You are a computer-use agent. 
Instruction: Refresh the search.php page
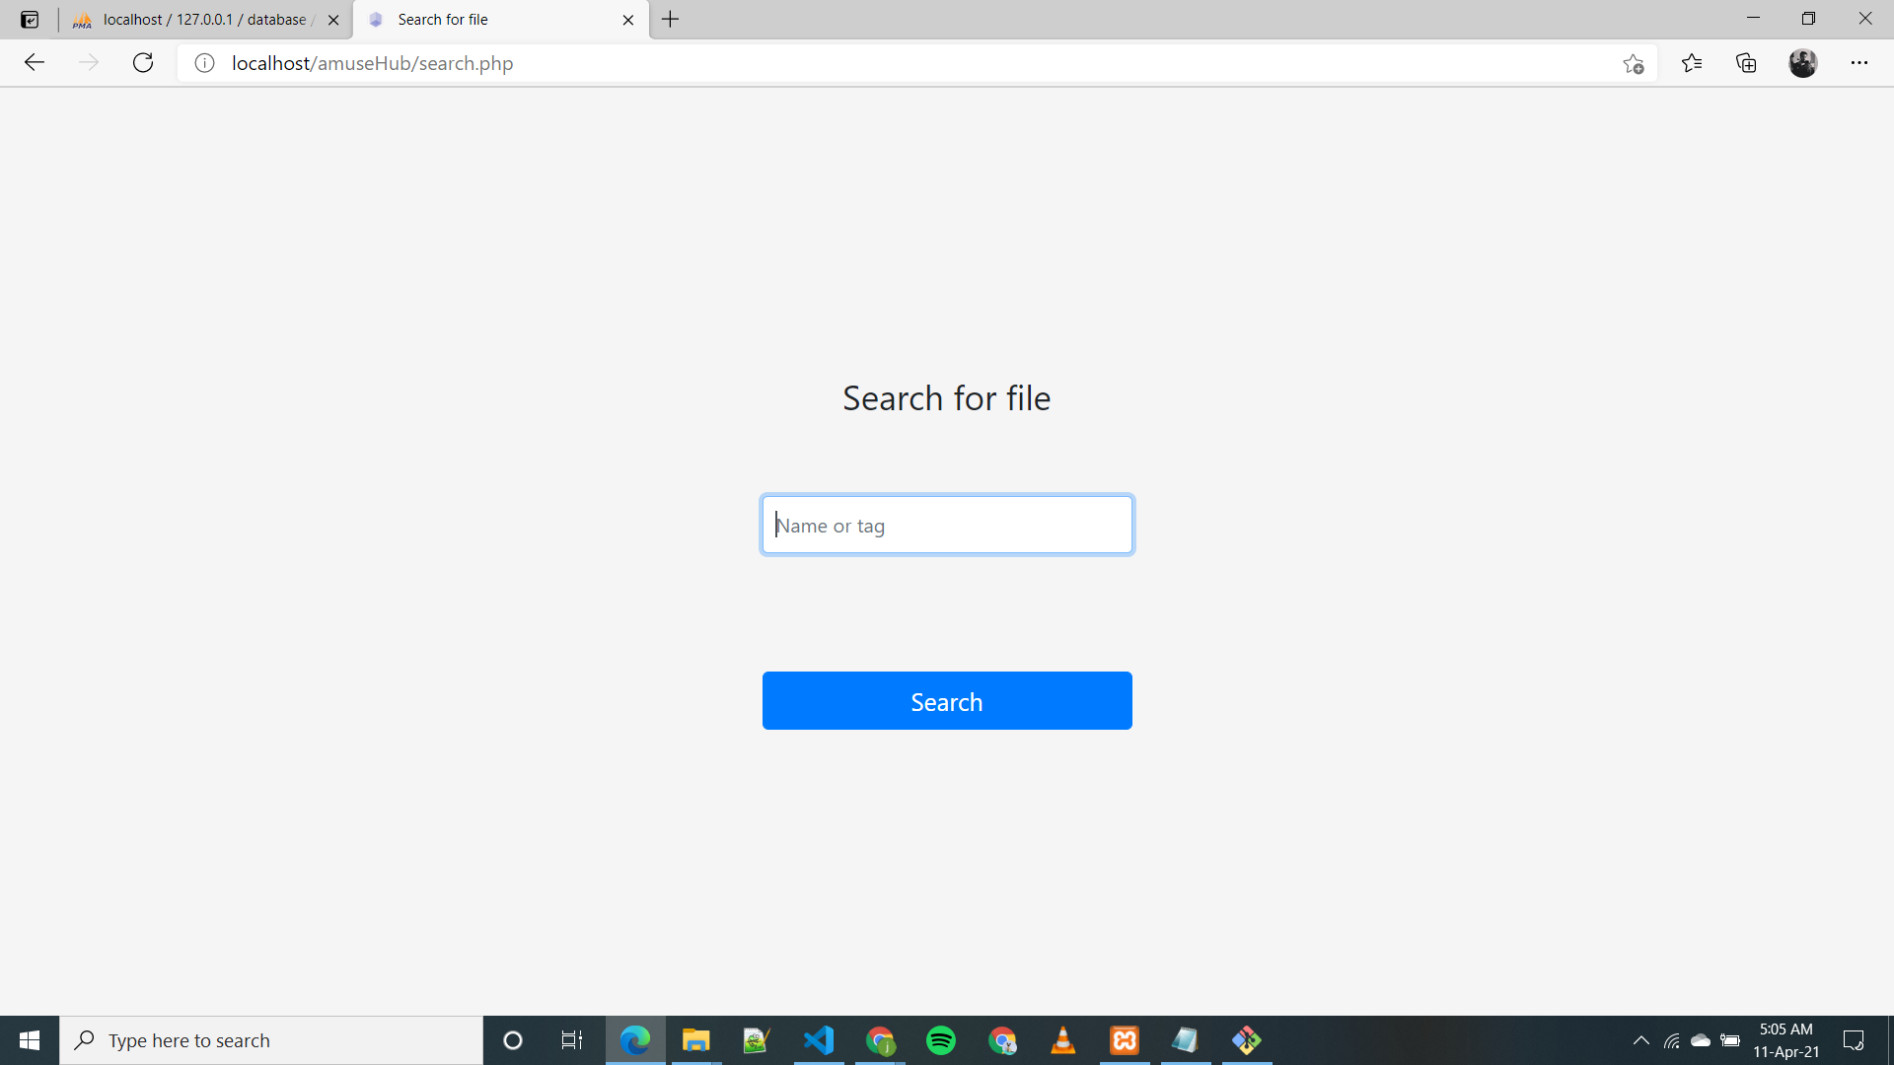click(143, 63)
